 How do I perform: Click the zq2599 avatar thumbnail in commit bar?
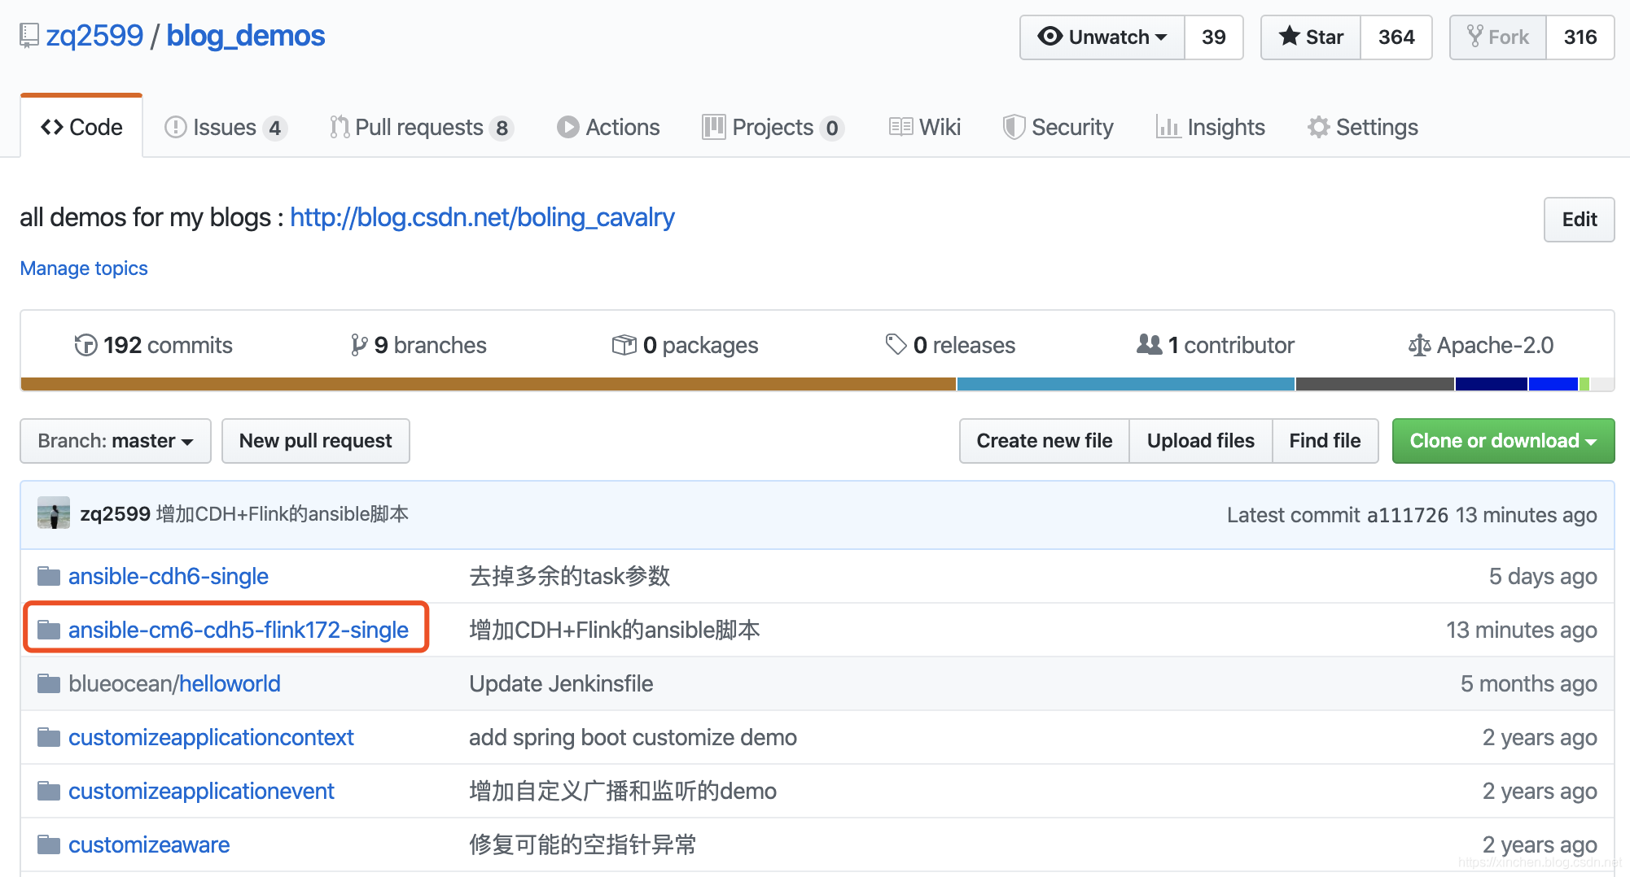click(54, 513)
